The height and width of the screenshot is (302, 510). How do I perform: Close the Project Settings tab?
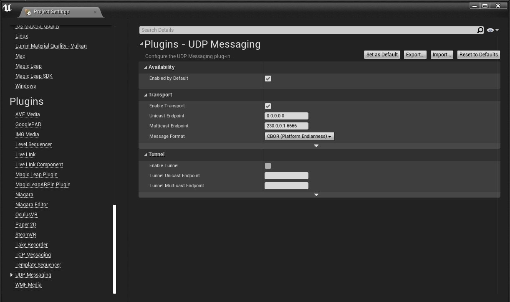click(95, 12)
